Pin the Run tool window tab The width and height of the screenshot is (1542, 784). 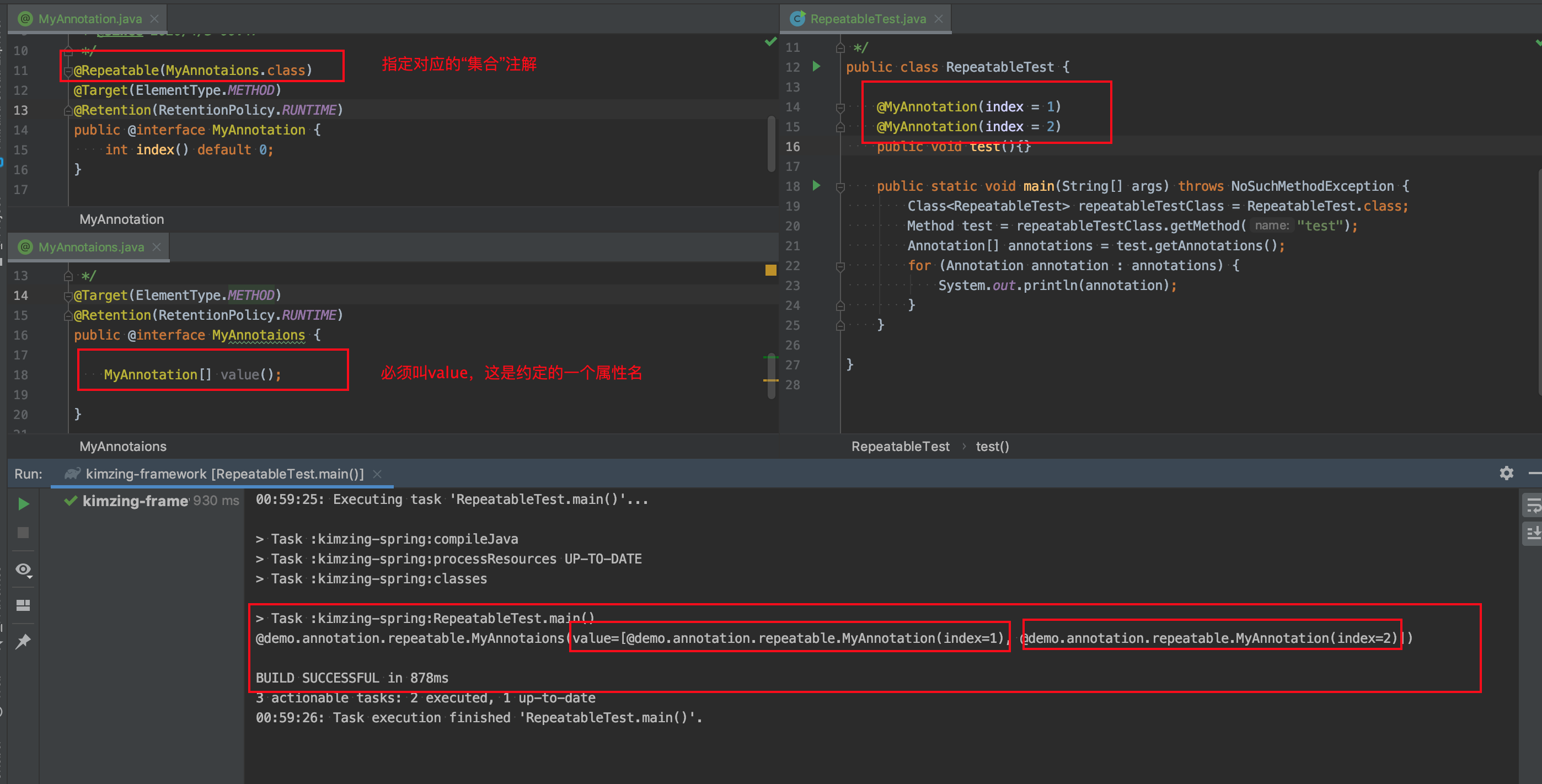pyautogui.click(x=23, y=641)
